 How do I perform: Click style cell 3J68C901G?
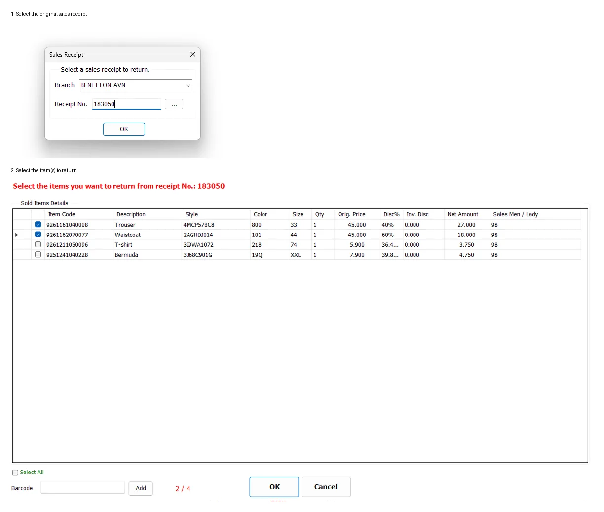pyautogui.click(x=216, y=255)
